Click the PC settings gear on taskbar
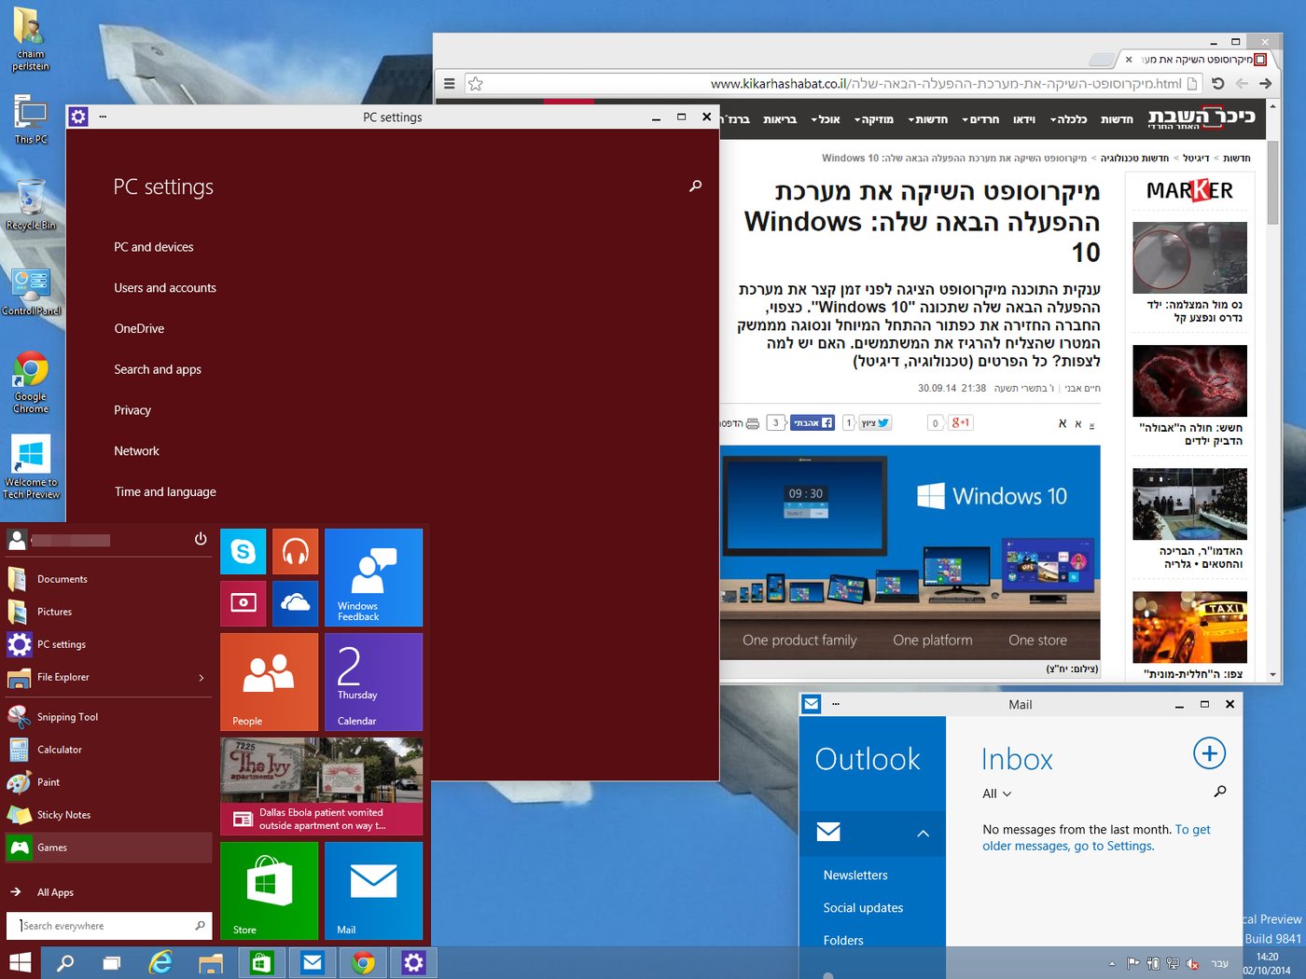This screenshot has width=1306, height=979. click(414, 963)
